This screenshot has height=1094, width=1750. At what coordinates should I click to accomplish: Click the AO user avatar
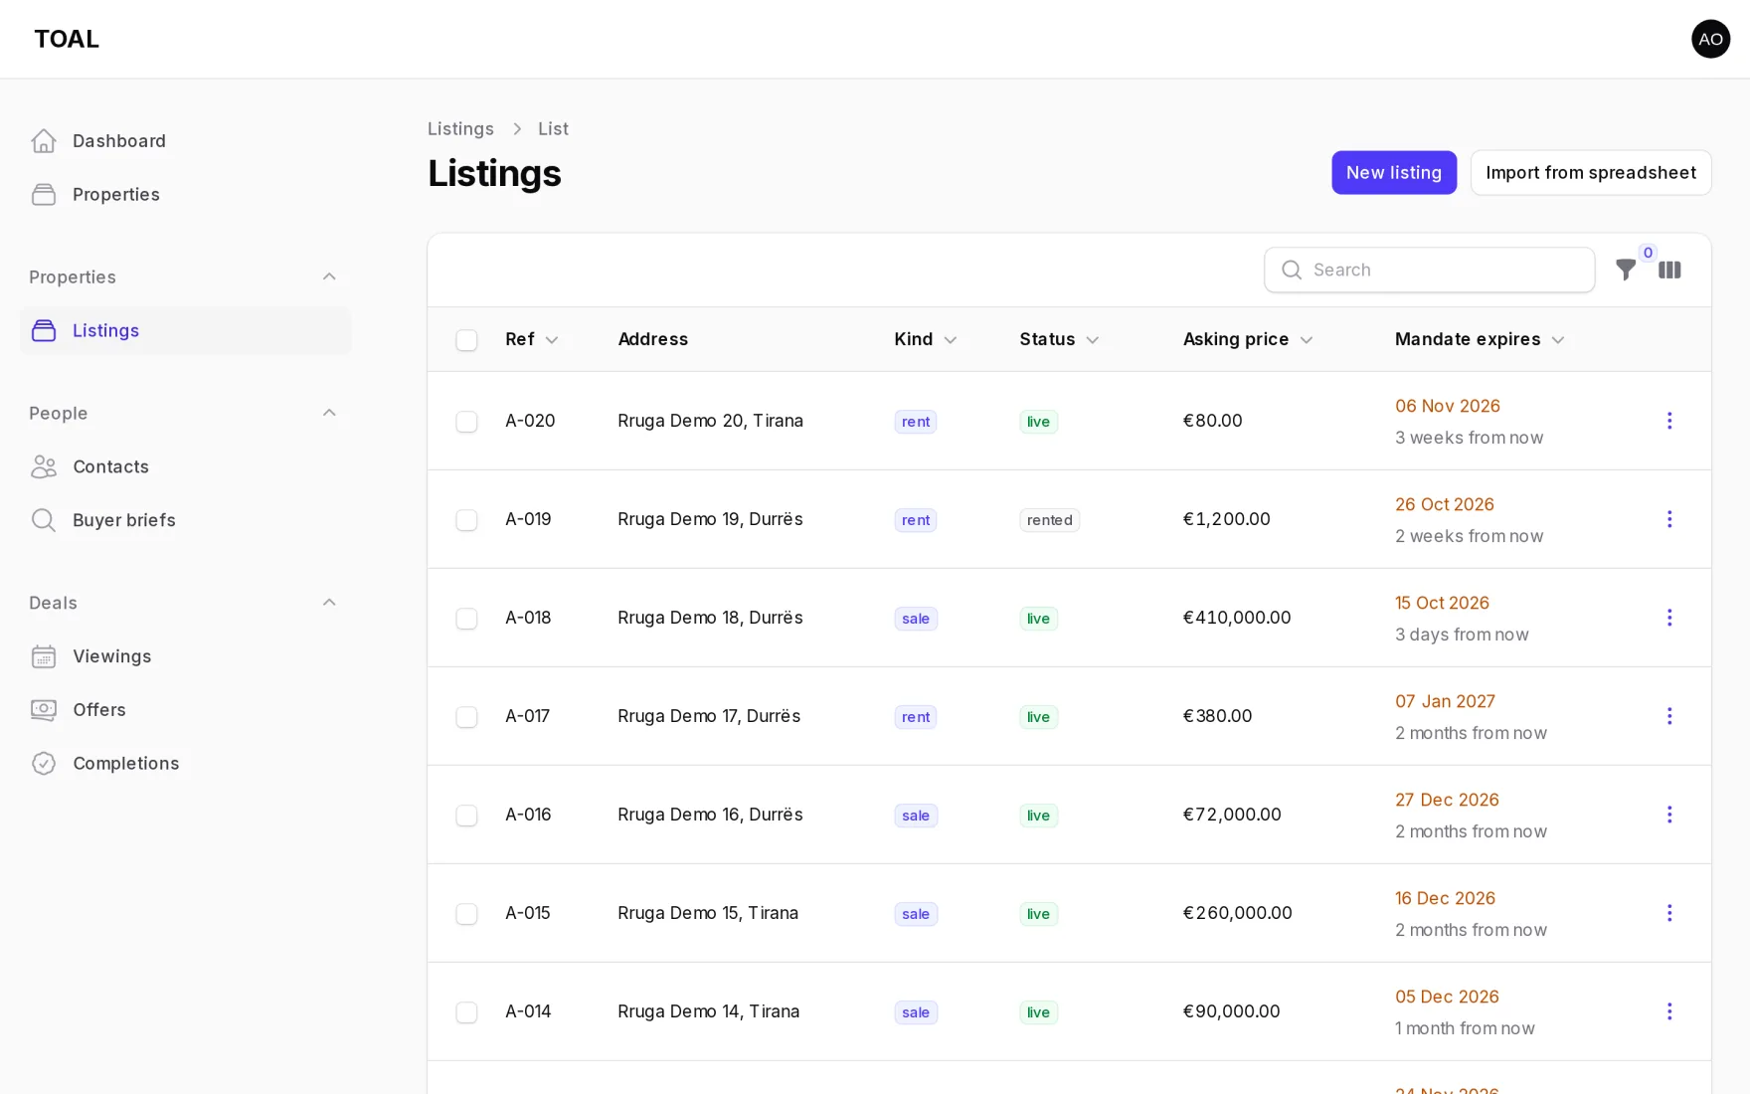[1710, 39]
